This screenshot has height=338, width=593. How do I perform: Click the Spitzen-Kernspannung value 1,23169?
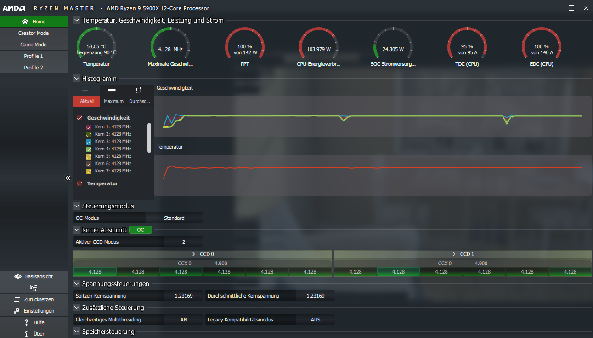tap(183, 296)
